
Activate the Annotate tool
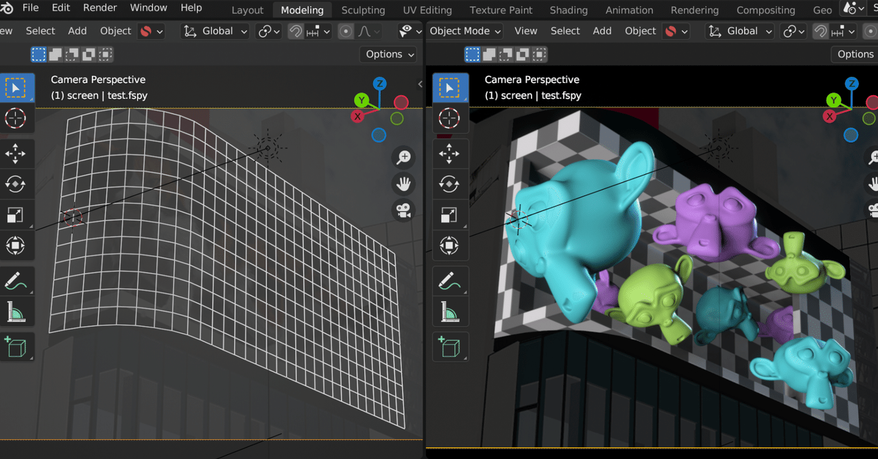17,280
